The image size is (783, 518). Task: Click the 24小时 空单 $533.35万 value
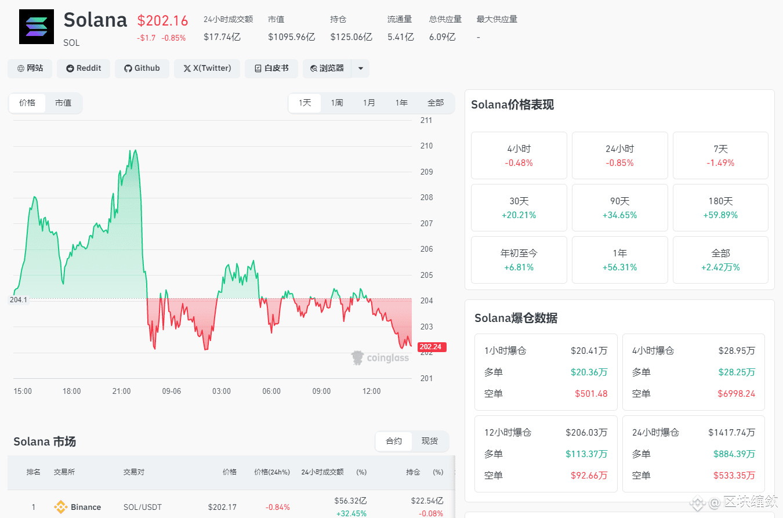(x=734, y=475)
